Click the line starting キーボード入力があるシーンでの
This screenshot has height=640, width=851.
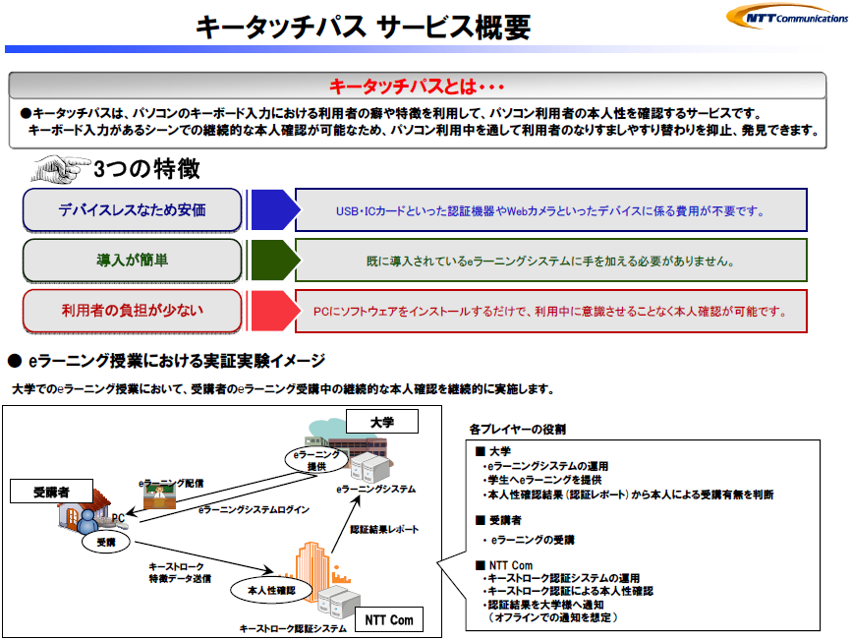[424, 130]
